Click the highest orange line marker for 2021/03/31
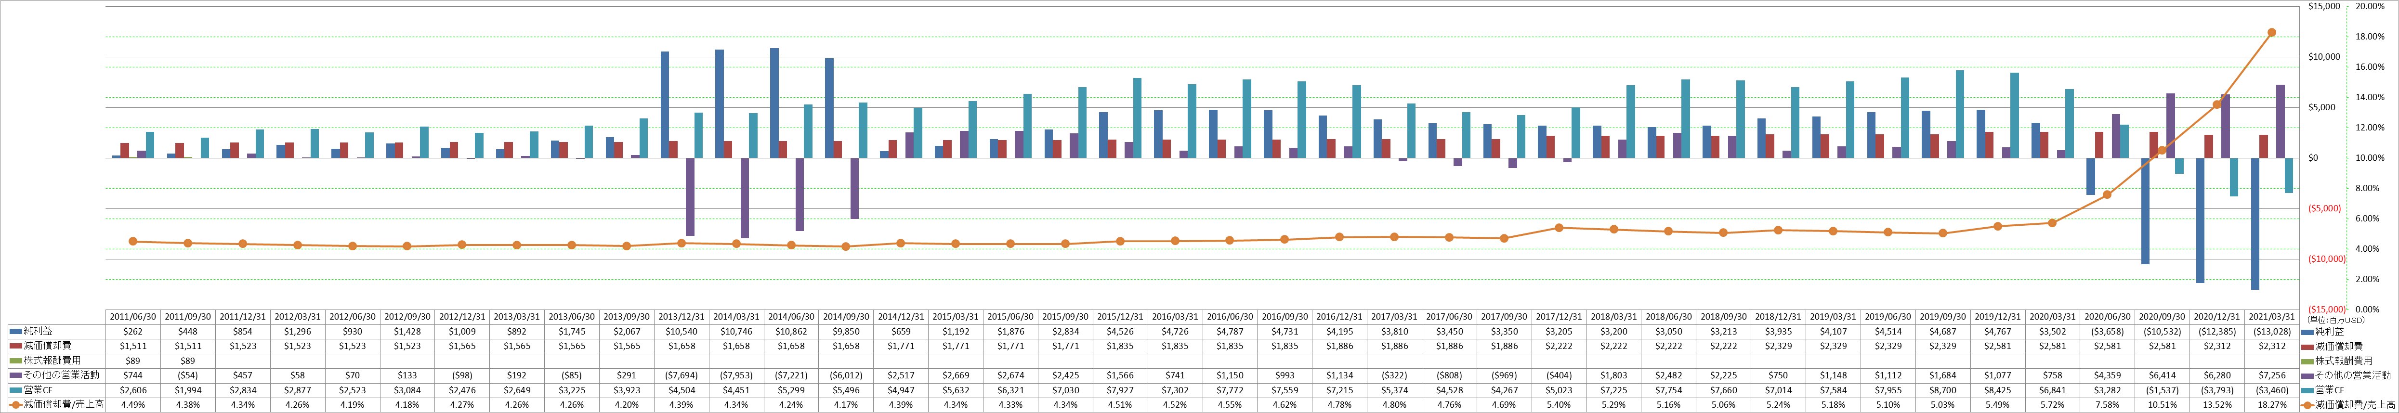Image resolution: width=2399 pixels, height=413 pixels. click(x=2271, y=33)
